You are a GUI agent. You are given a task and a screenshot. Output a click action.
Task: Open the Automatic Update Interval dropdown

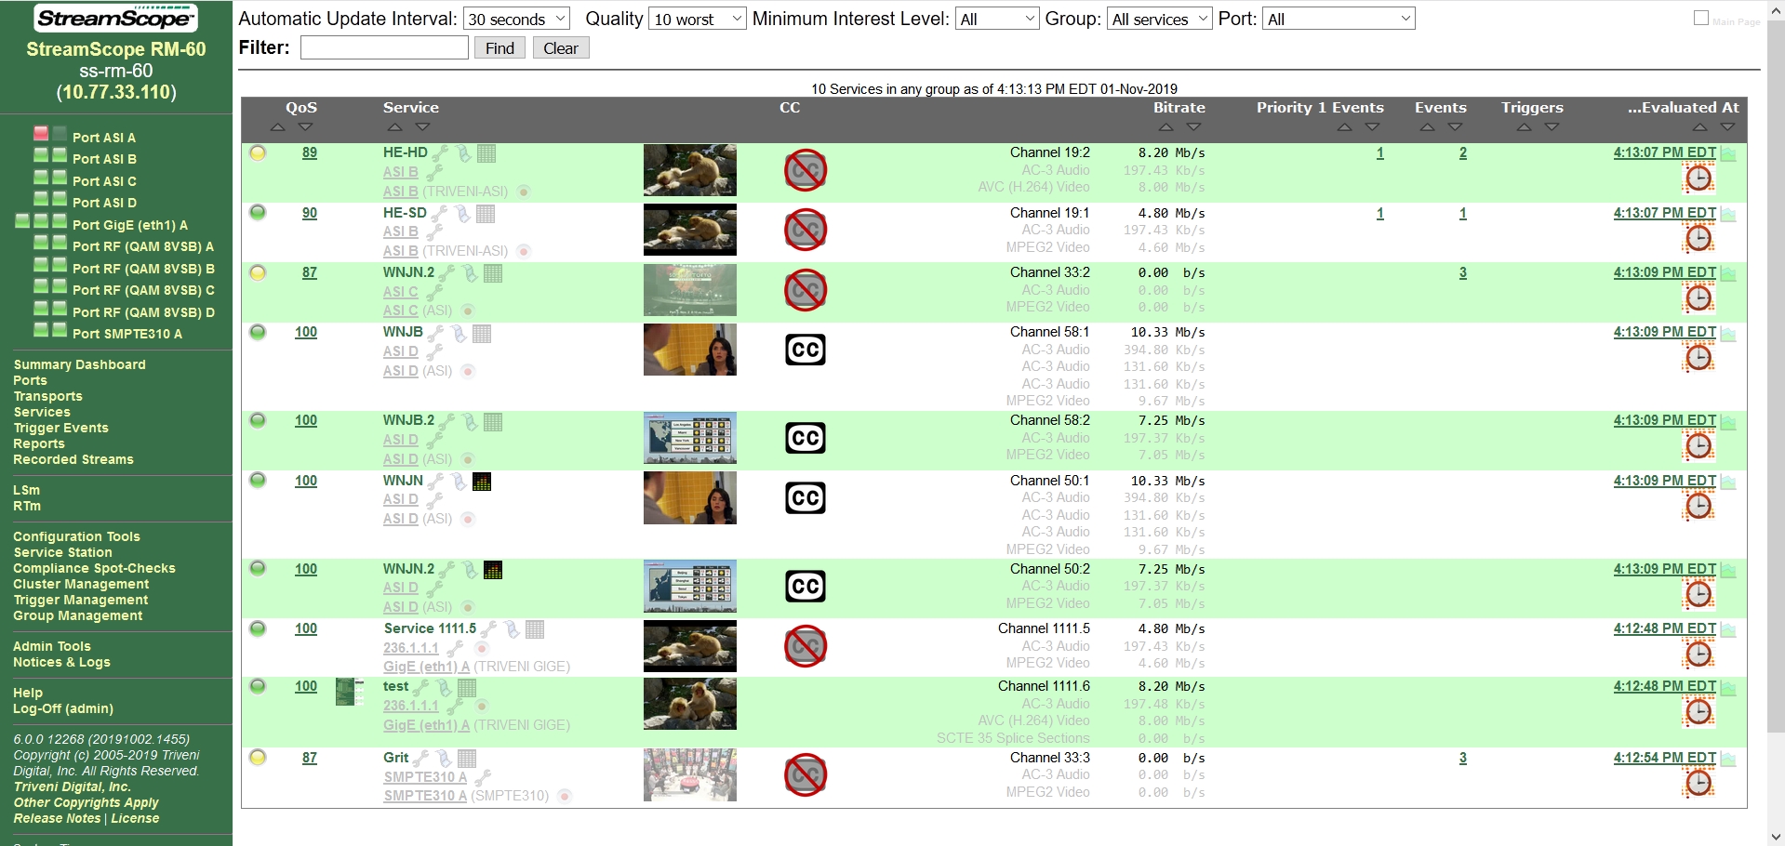point(517,19)
